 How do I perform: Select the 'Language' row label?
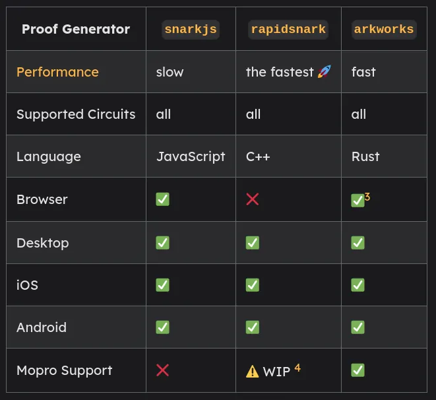[x=49, y=157]
